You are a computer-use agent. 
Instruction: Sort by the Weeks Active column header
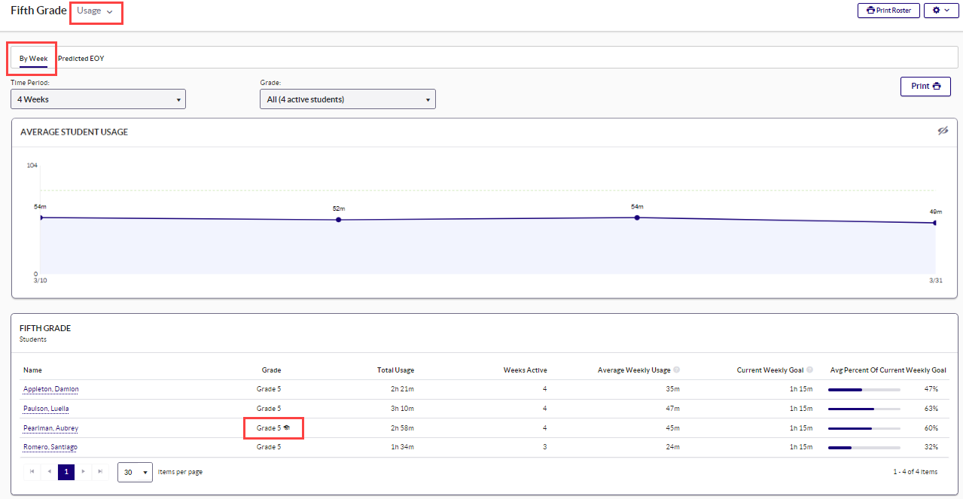[526, 370]
